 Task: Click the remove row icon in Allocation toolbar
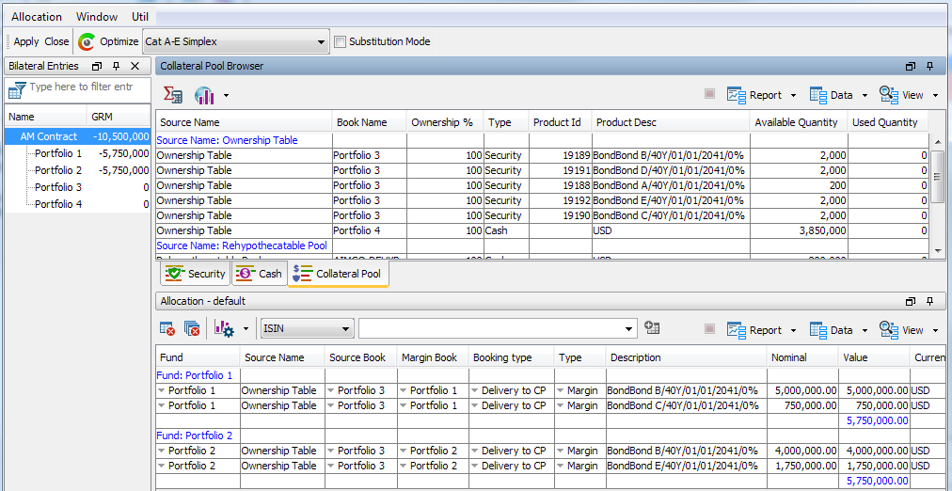(x=167, y=329)
